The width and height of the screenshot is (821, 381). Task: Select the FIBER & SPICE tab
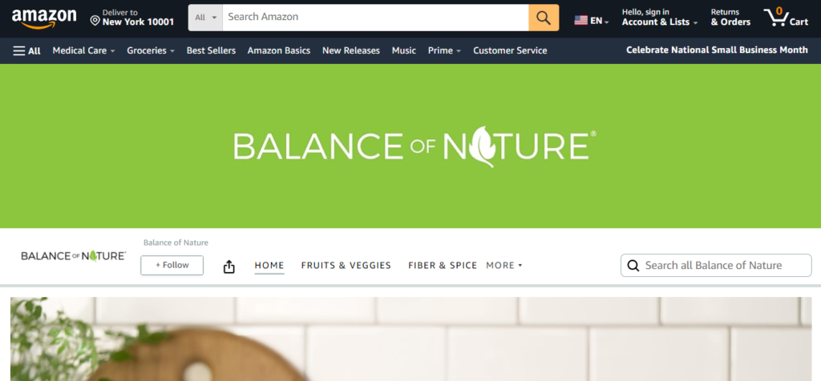point(443,266)
